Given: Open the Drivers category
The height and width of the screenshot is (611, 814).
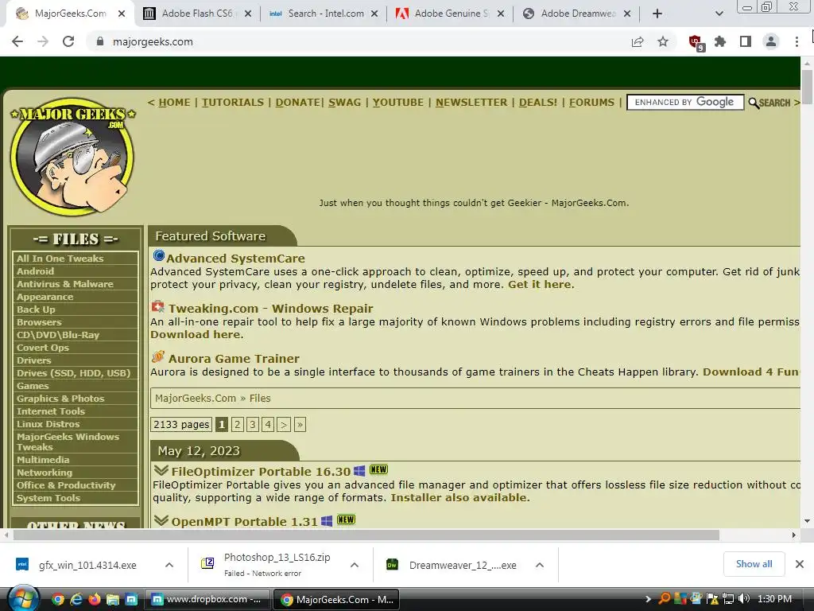Looking at the screenshot, I should (33, 360).
